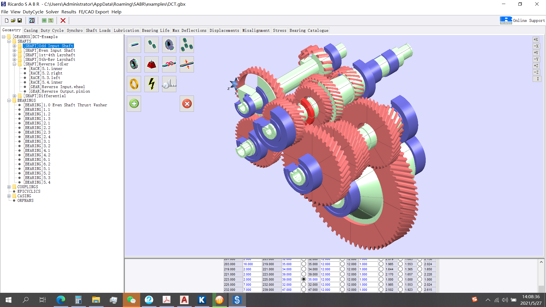
Task: Click the bottom table scrollbar up arrow
Action: pyautogui.click(x=541, y=262)
